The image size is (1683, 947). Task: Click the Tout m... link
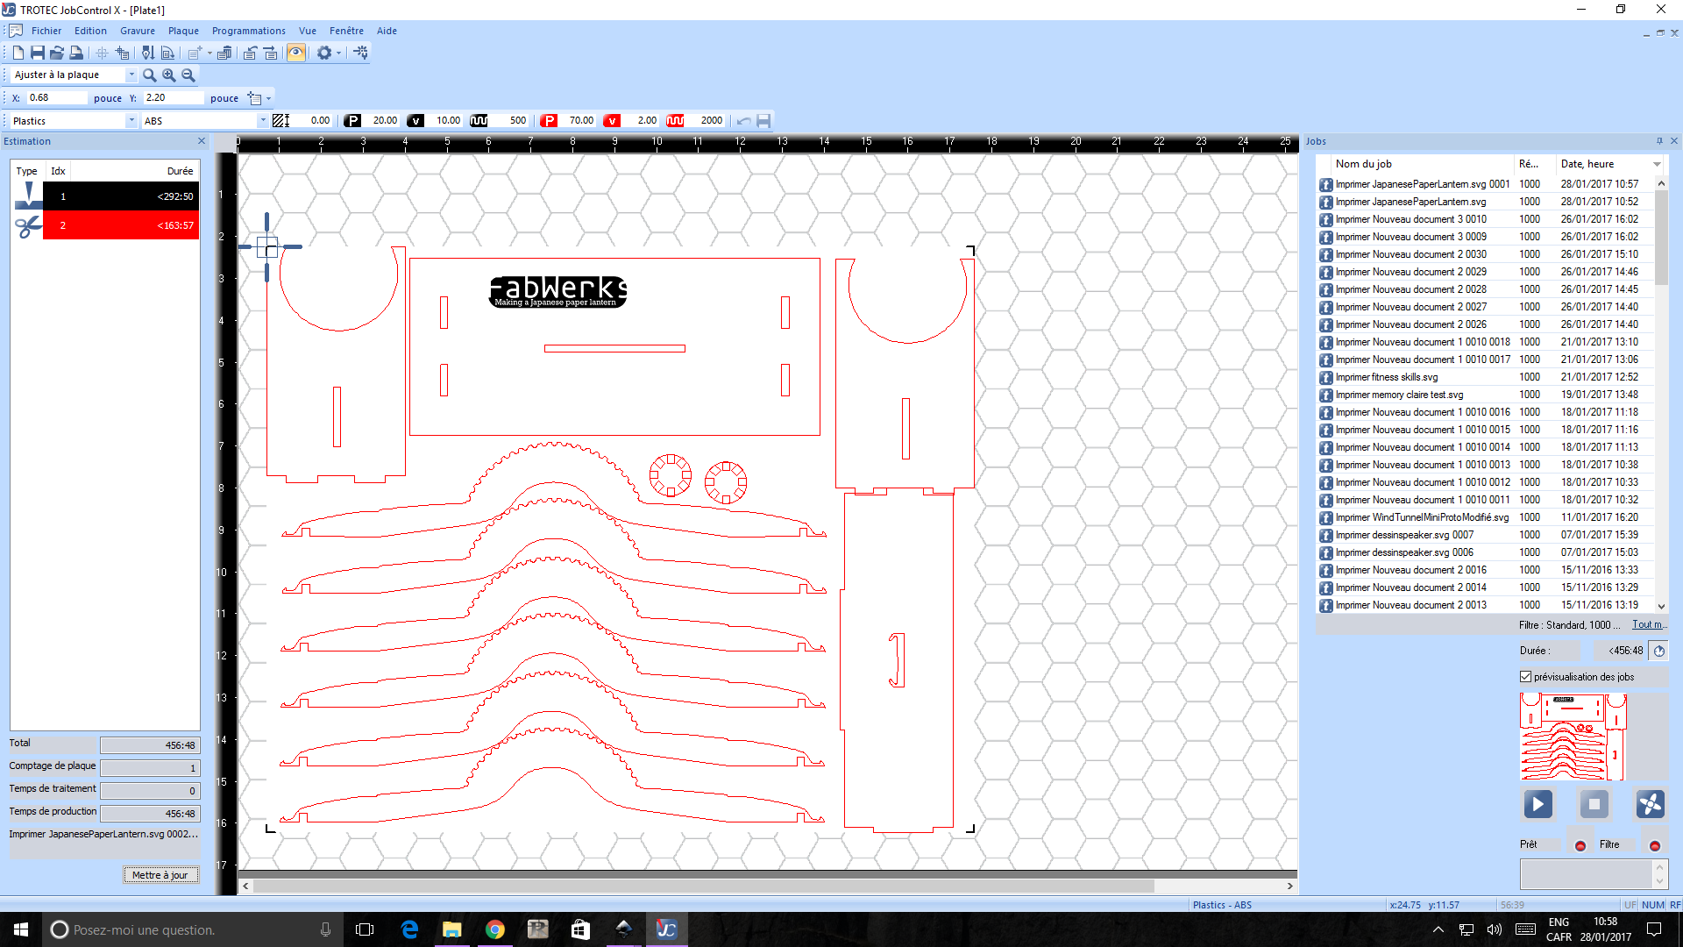pos(1648,625)
